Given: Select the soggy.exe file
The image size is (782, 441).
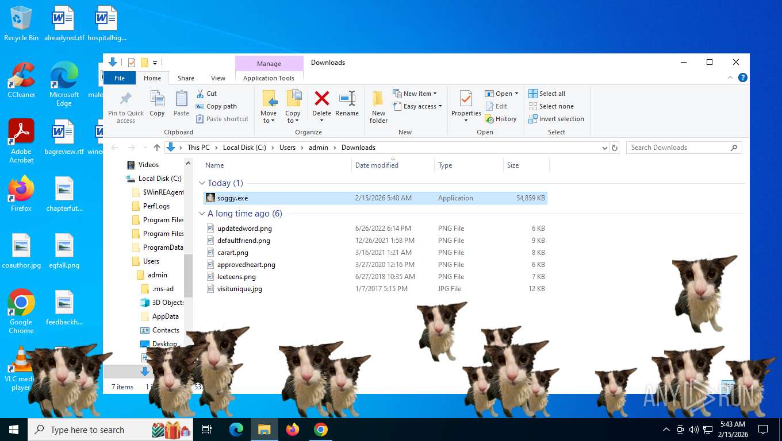Looking at the screenshot, I should point(375,198).
